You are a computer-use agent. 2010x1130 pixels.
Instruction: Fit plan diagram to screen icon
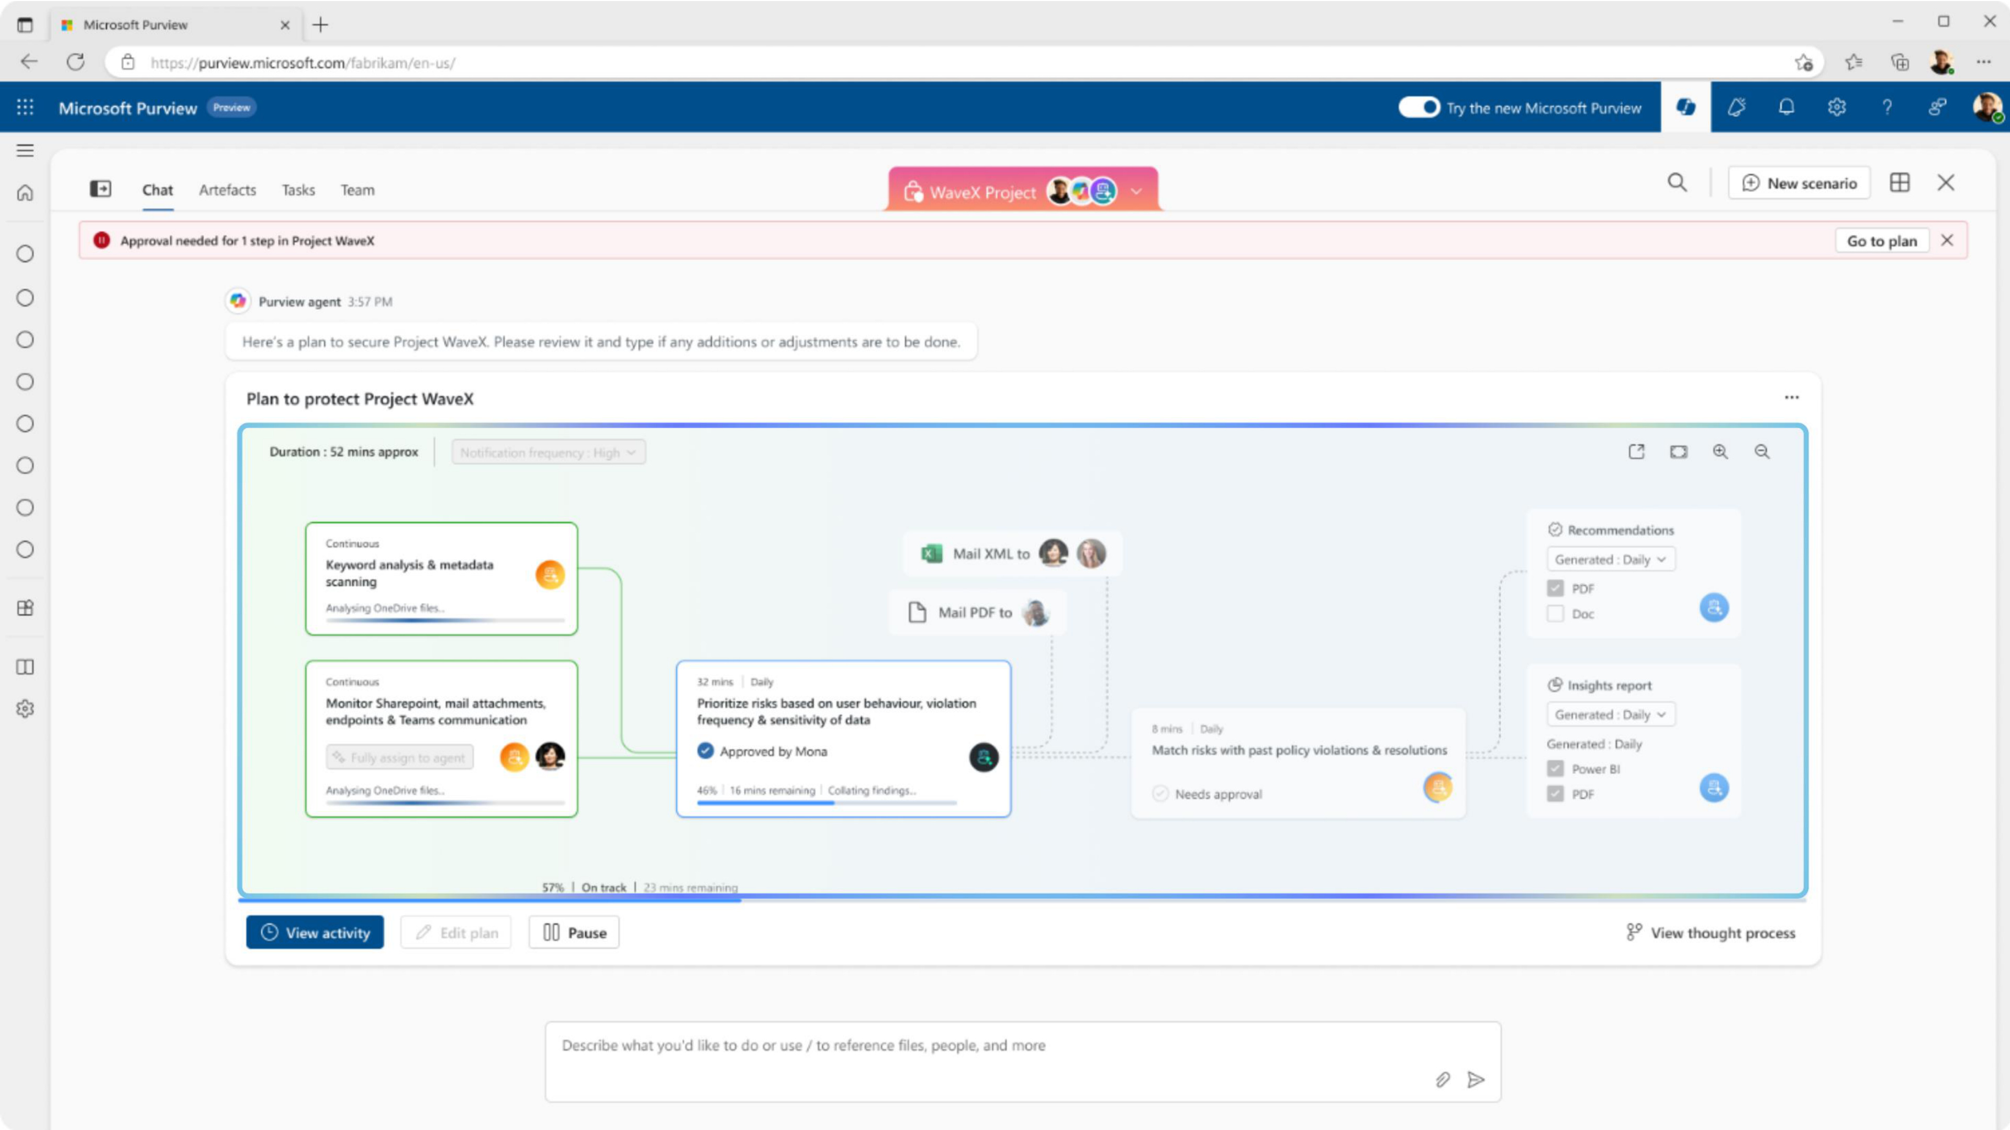click(x=1678, y=451)
